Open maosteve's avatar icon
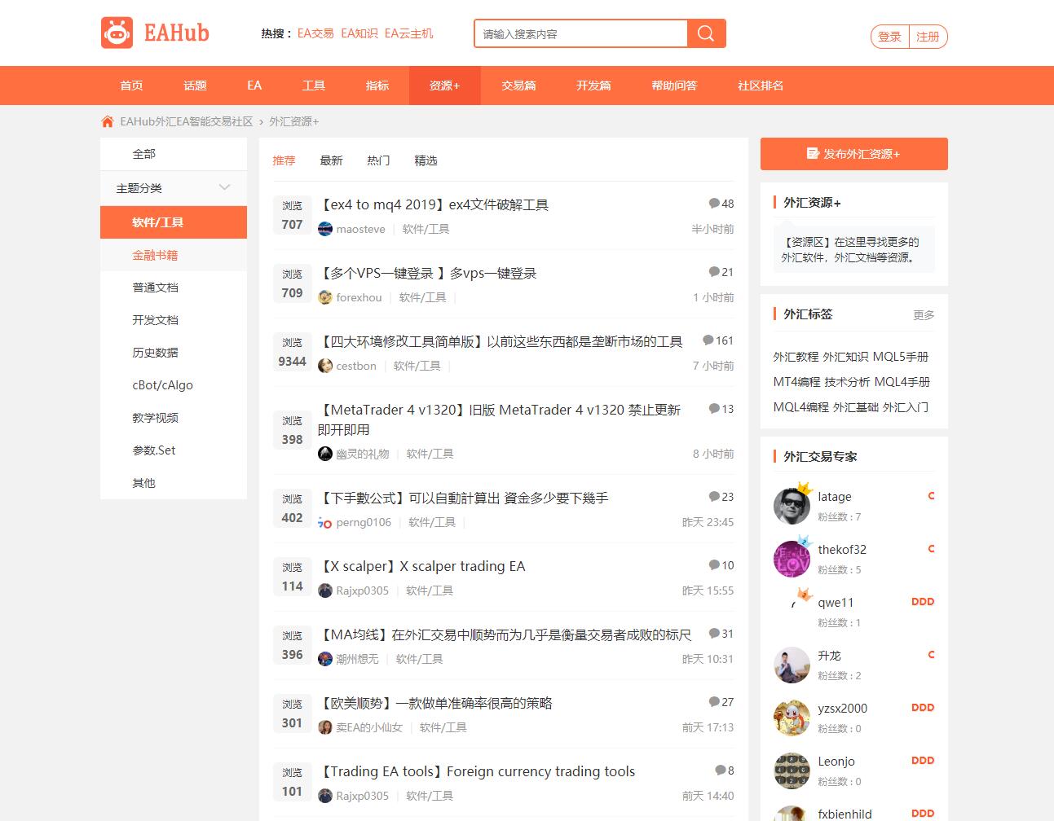Viewport: 1054px width, 821px height. point(325,229)
